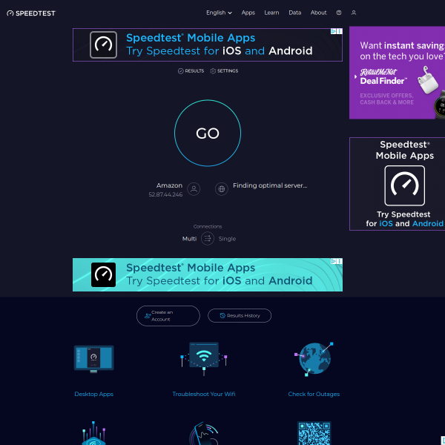Click the Desktop Apps monitor illustration
The height and width of the screenshot is (445, 445).
pos(94,359)
